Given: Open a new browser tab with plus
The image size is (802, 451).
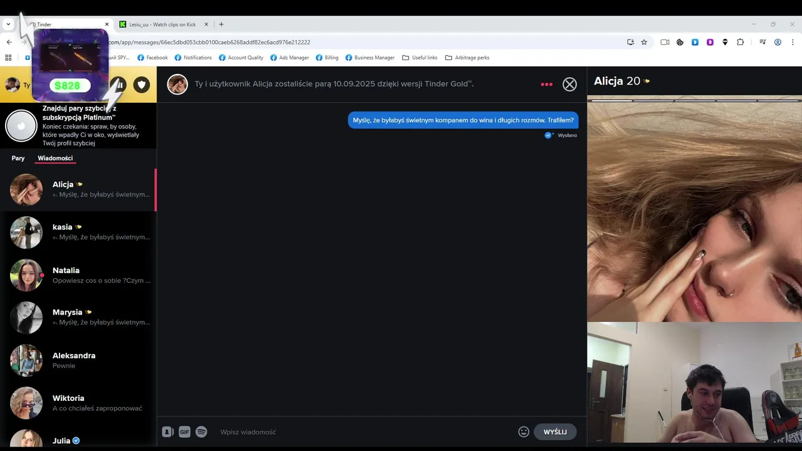Looking at the screenshot, I should click(x=221, y=24).
